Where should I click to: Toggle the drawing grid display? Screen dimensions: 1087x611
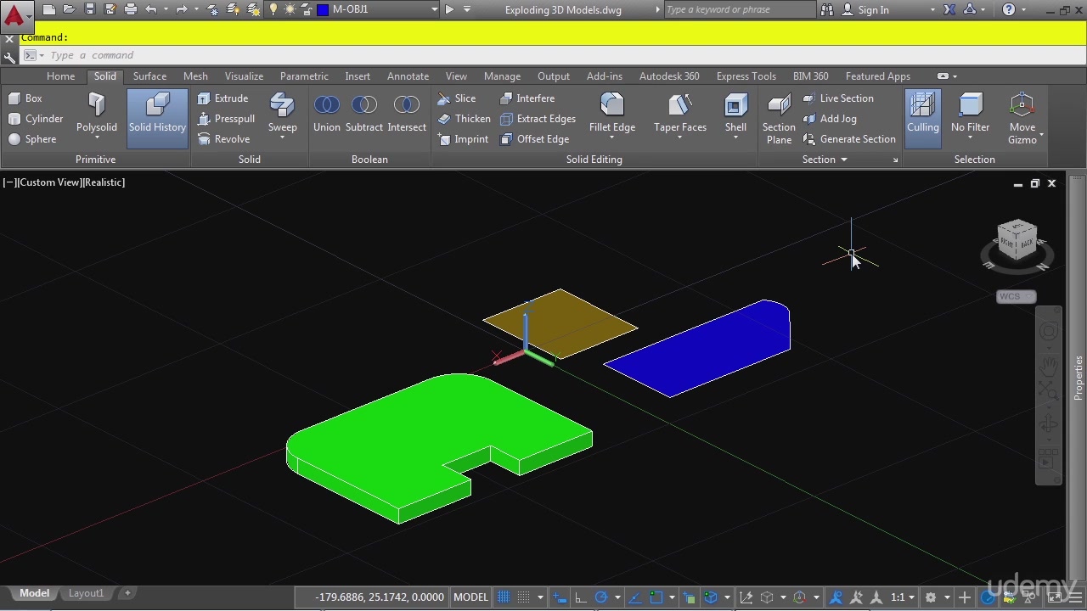(x=504, y=597)
